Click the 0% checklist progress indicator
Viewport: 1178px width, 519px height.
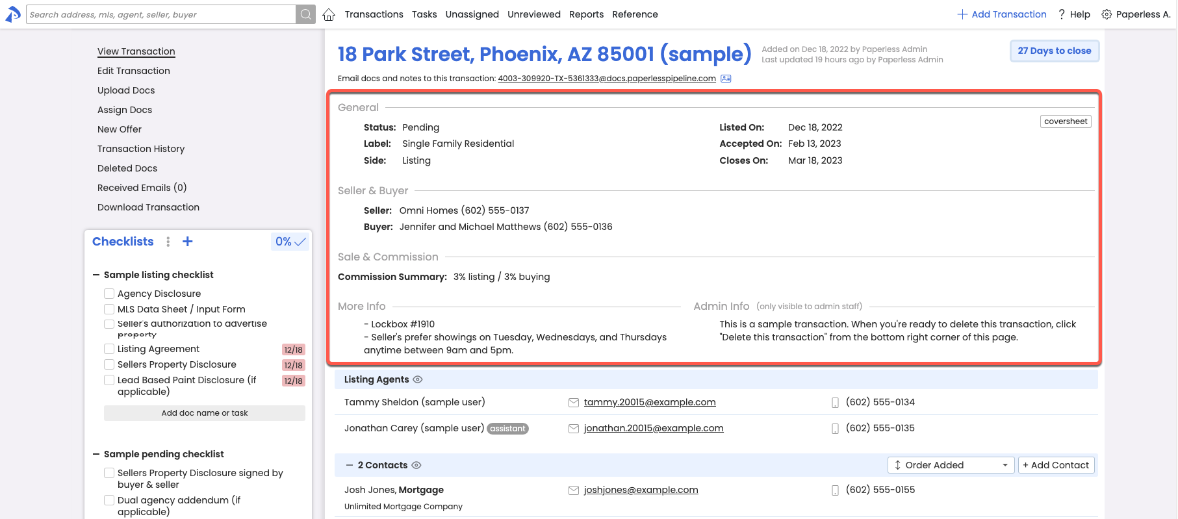(290, 242)
